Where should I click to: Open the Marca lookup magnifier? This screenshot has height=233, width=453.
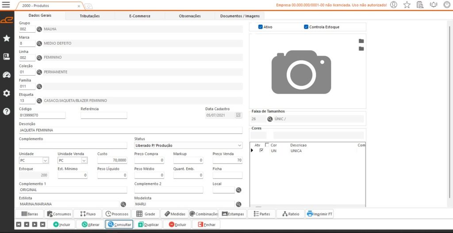point(39,43)
